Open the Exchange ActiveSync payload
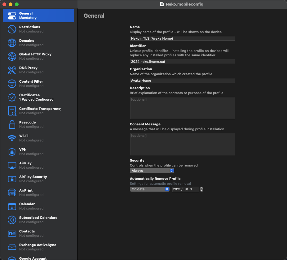 coord(38,247)
